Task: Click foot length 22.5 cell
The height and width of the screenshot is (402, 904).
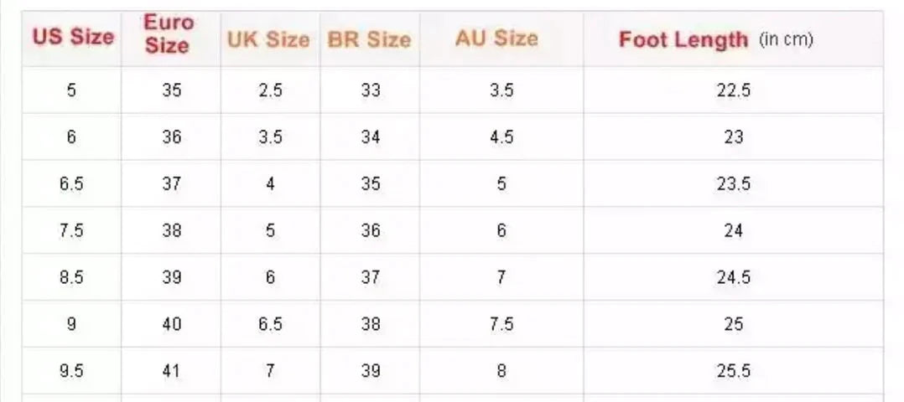Action: point(733,90)
